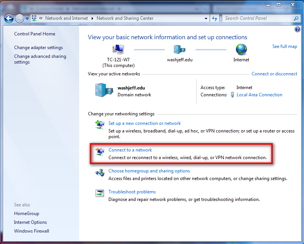Image resolution: width=304 pixels, height=244 pixels.
Task: Open Internet Options under See also
Action: (30, 222)
